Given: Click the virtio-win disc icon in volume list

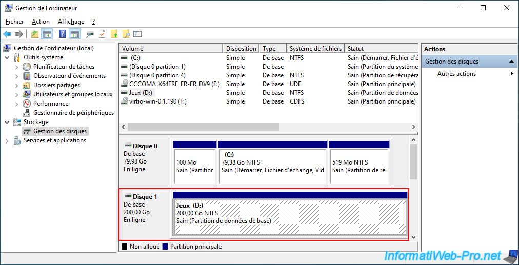Looking at the screenshot, I should [x=125, y=101].
